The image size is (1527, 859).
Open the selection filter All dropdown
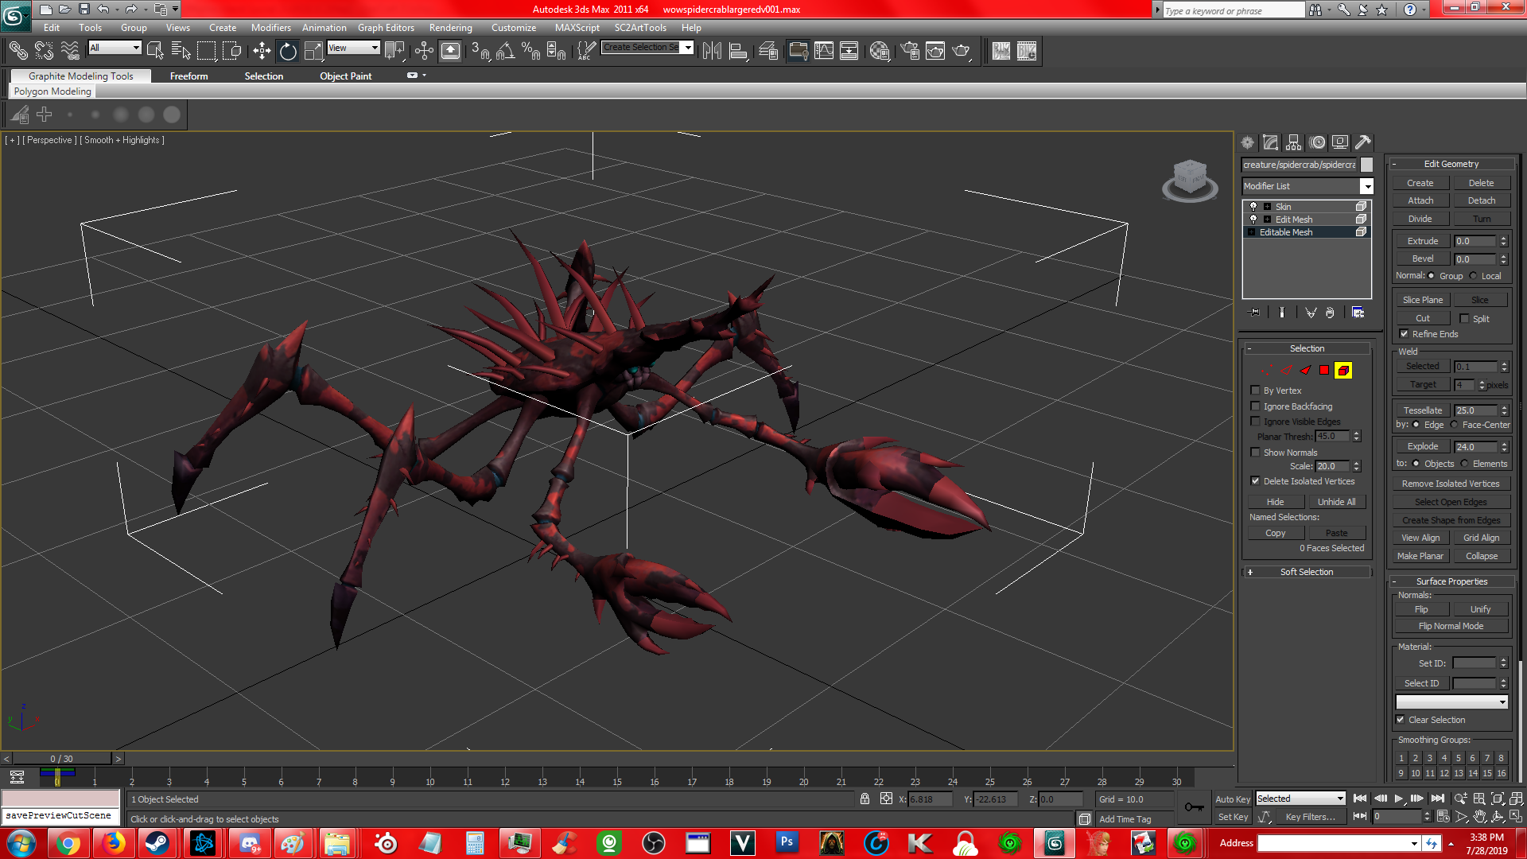(136, 48)
